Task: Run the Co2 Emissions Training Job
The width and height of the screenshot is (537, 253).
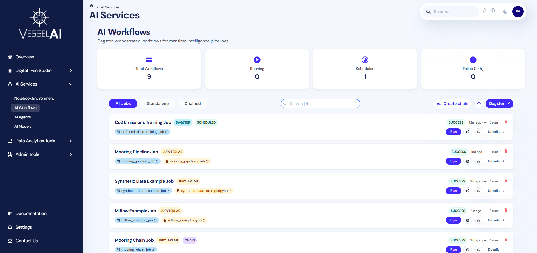Action: tap(454, 132)
